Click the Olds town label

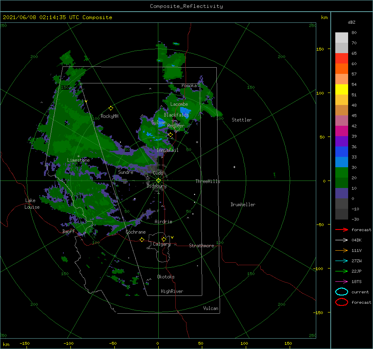coord(158,173)
